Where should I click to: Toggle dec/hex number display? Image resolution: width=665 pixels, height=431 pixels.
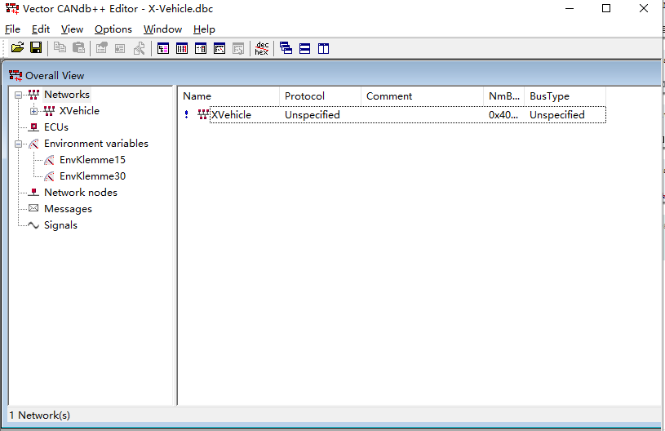tap(262, 48)
